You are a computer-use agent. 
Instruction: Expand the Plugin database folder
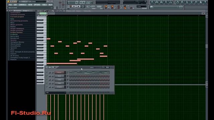17,29
